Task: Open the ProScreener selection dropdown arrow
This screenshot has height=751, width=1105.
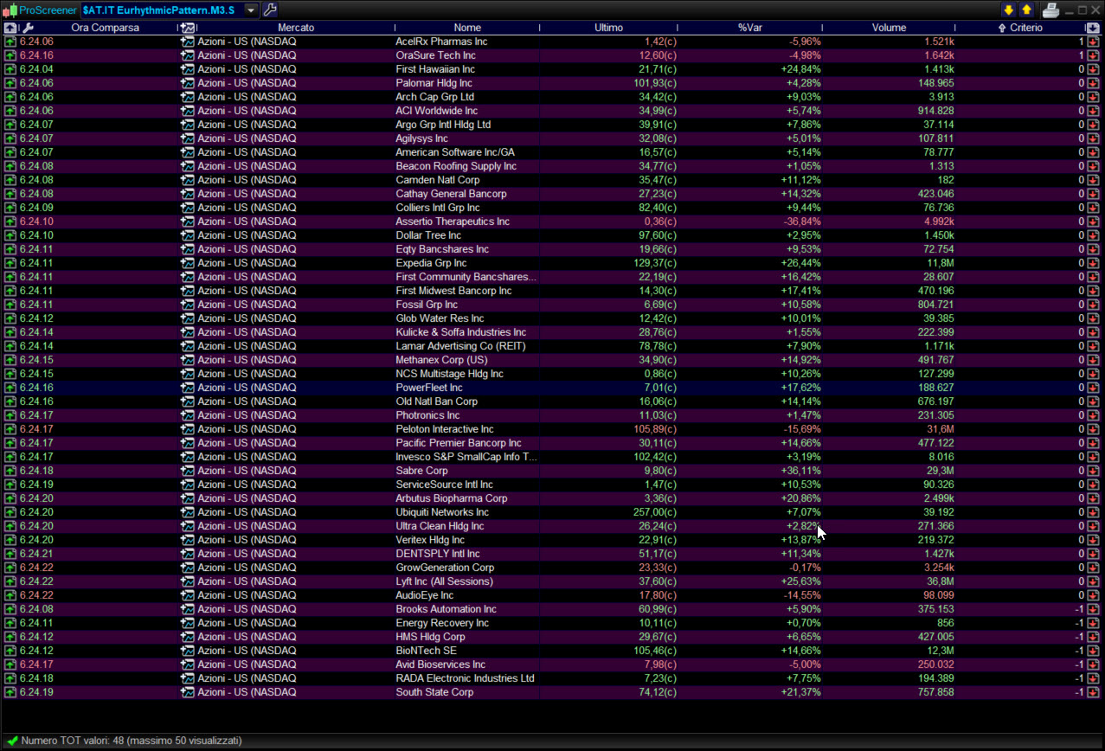Action: coord(251,10)
